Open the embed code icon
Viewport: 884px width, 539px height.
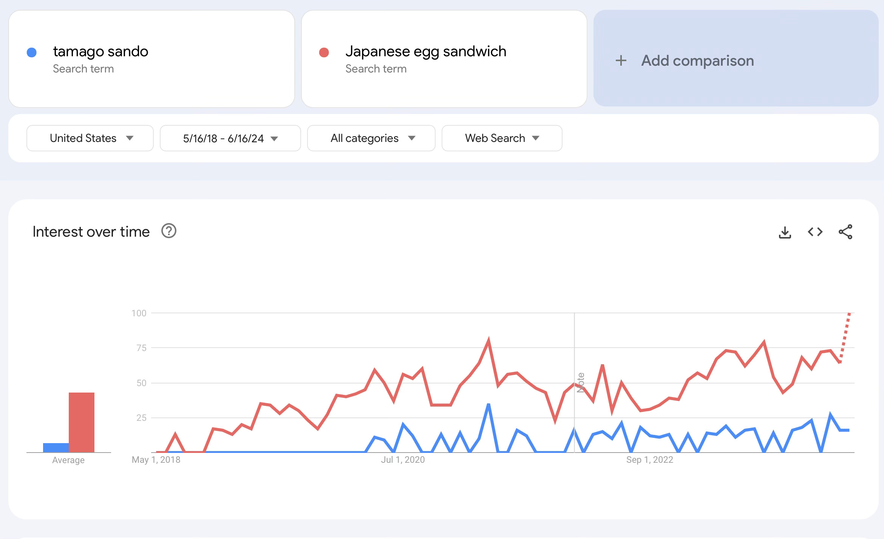(x=815, y=232)
